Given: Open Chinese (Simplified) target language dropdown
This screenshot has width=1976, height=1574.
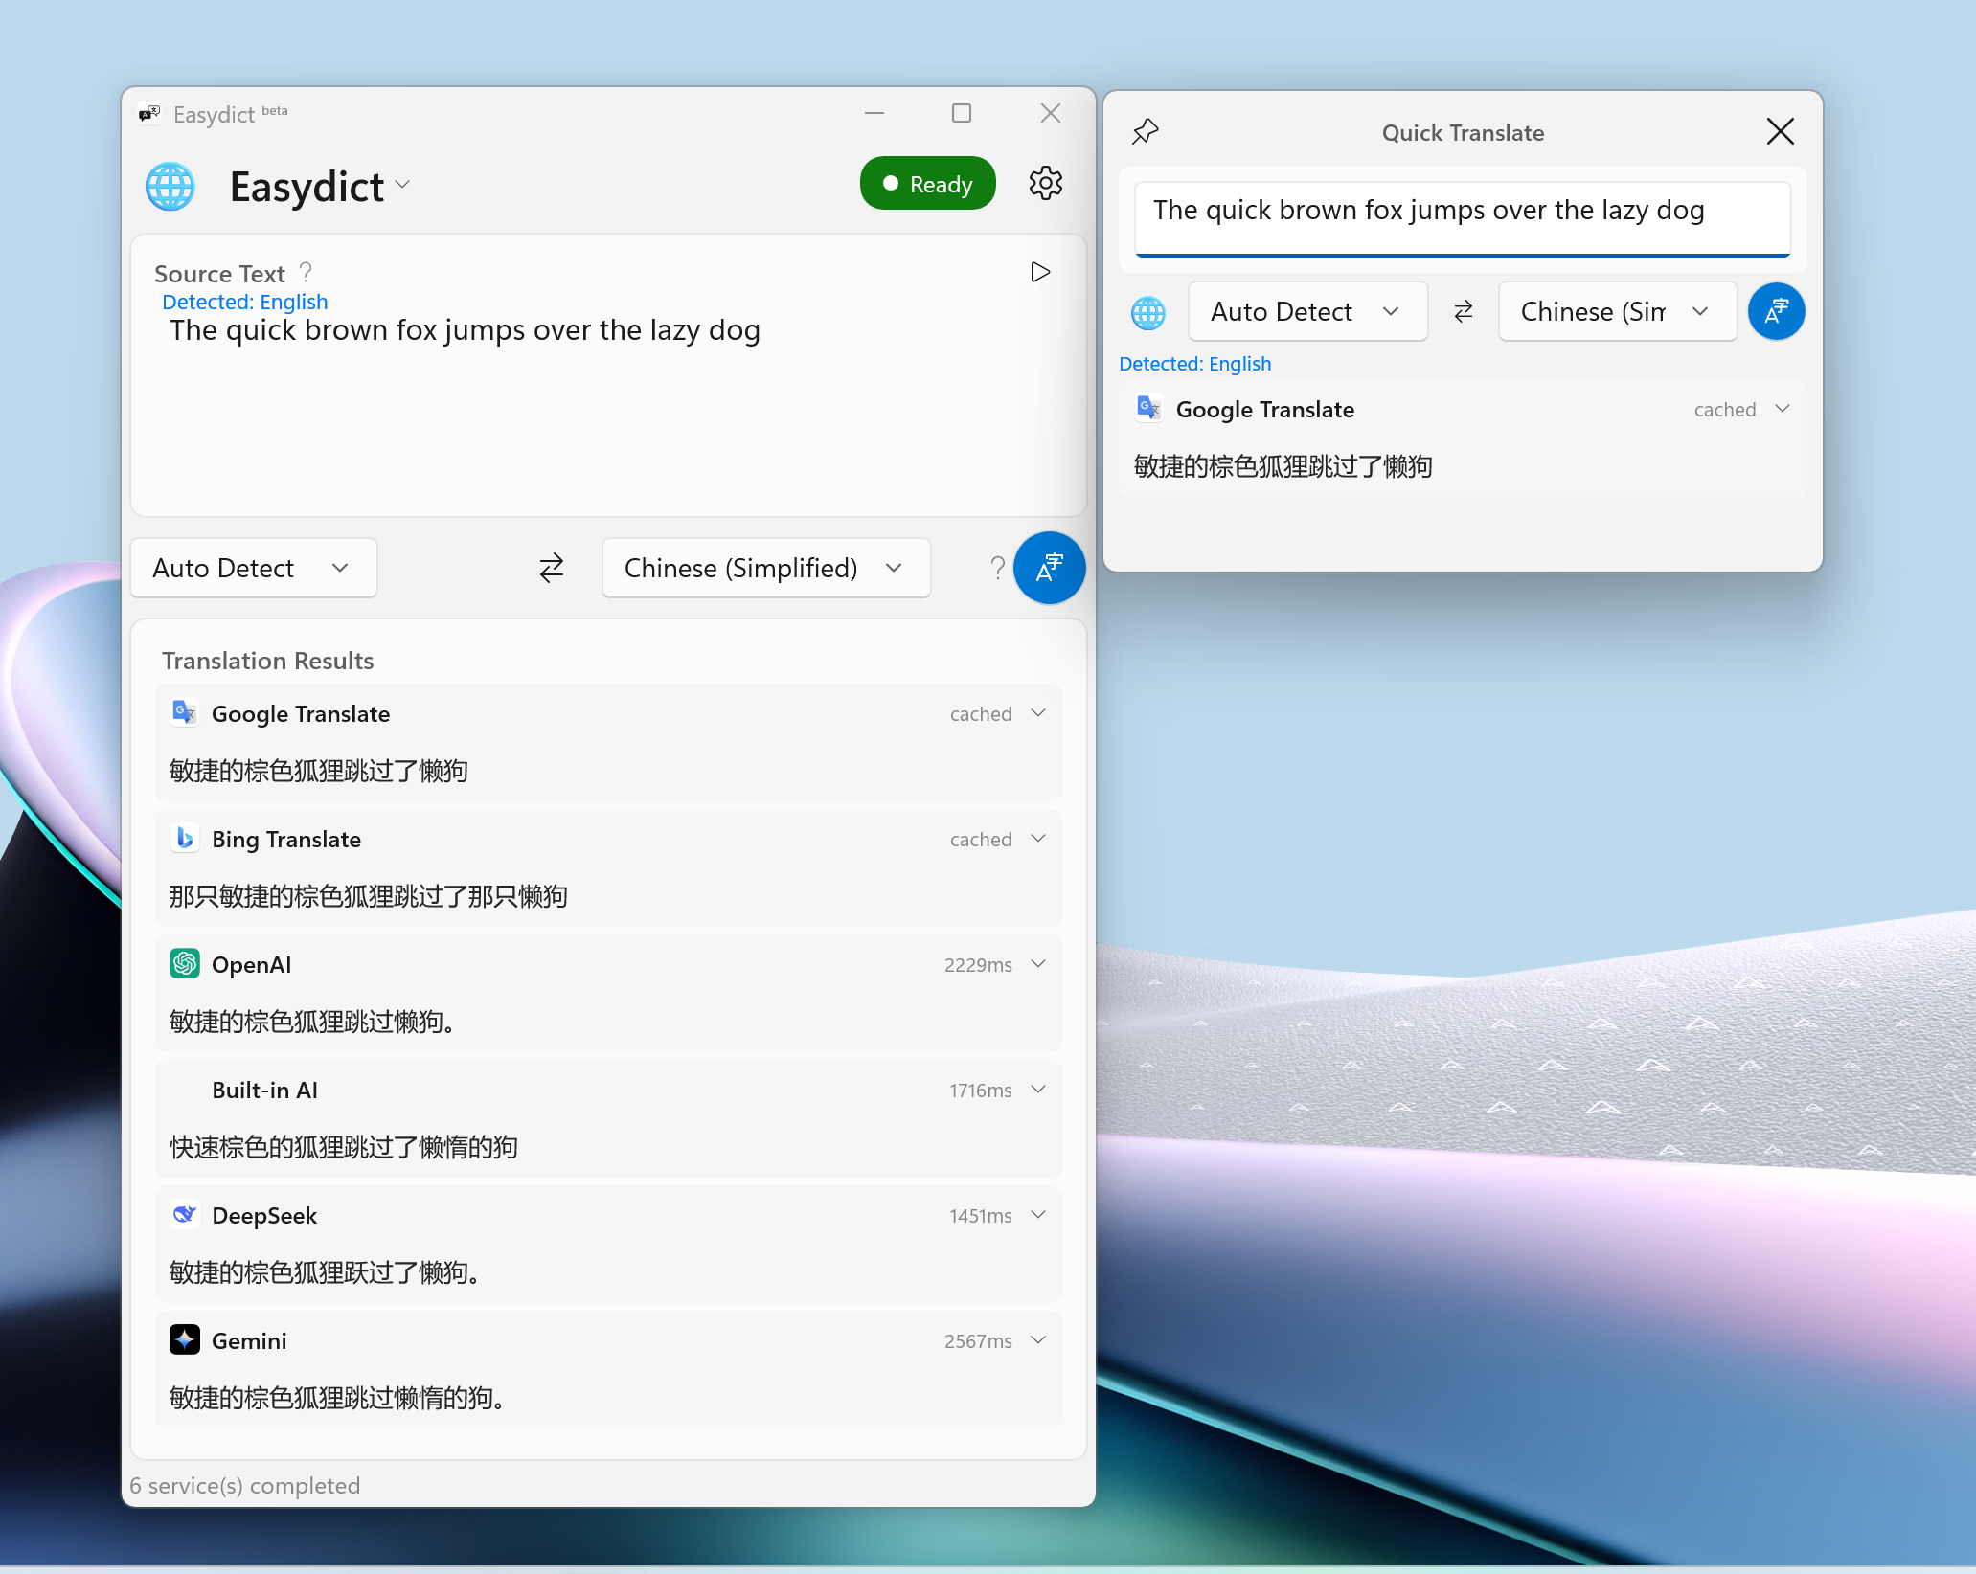Looking at the screenshot, I should pos(765,568).
